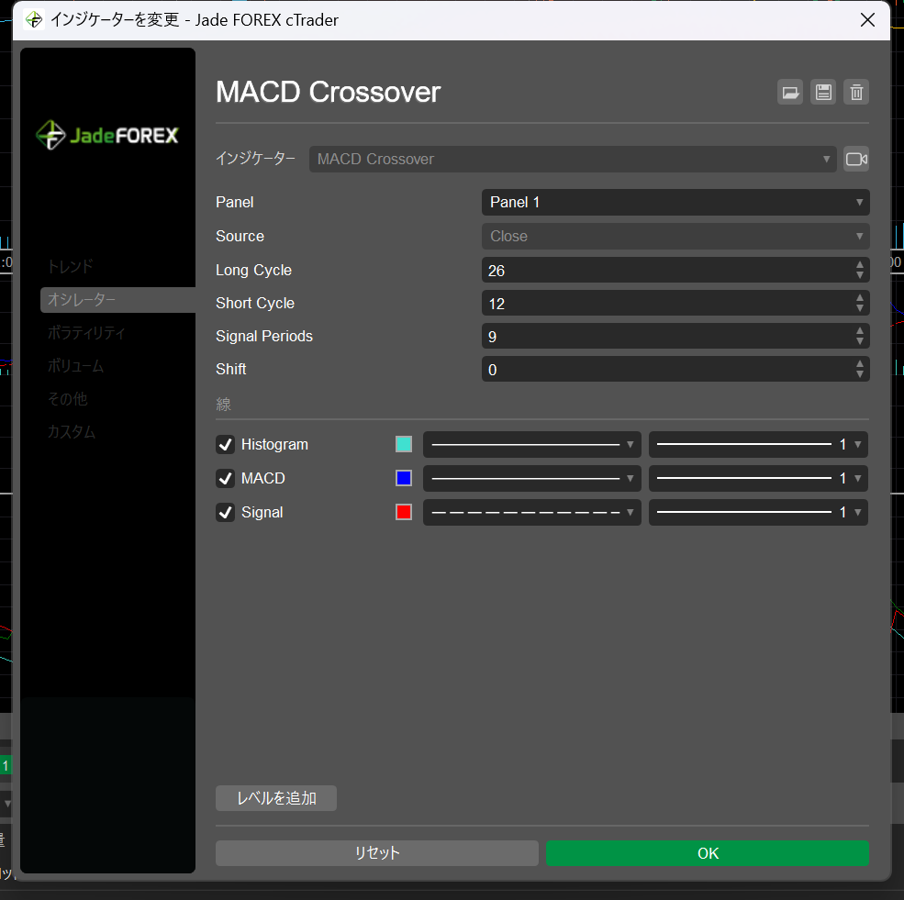The height and width of the screenshot is (900, 904).
Task: Toggle the MACD line checkbox
Action: click(x=225, y=479)
